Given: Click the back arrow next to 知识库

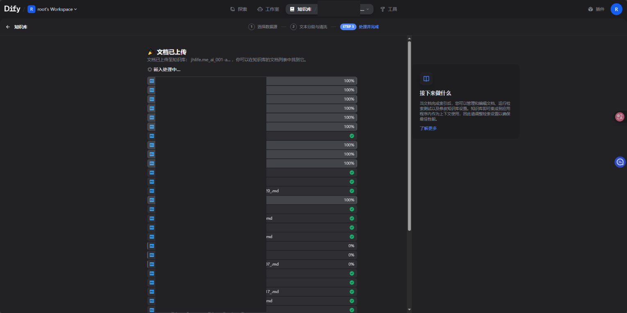Looking at the screenshot, I should point(8,27).
